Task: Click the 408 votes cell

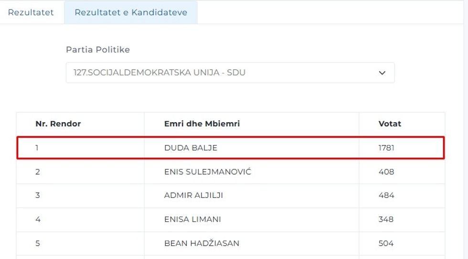Action: 386,172
